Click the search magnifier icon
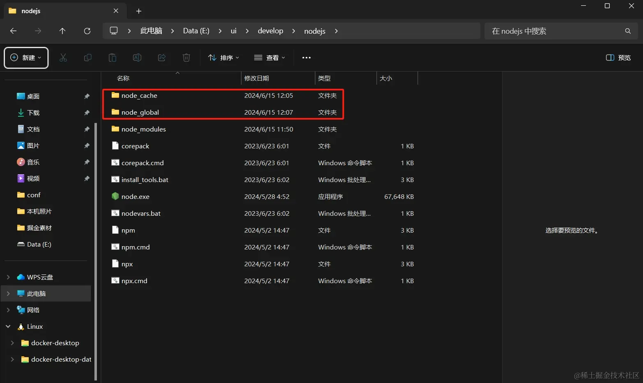Image resolution: width=643 pixels, height=383 pixels. 628,31
